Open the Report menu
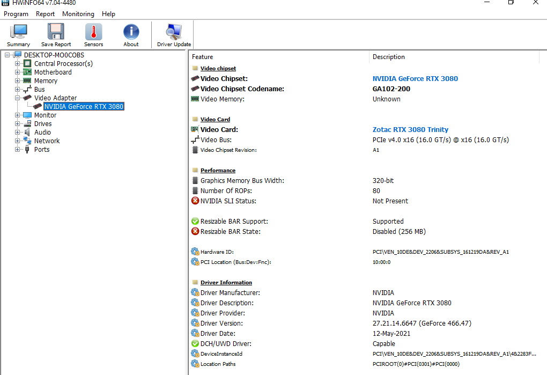 [x=46, y=14]
